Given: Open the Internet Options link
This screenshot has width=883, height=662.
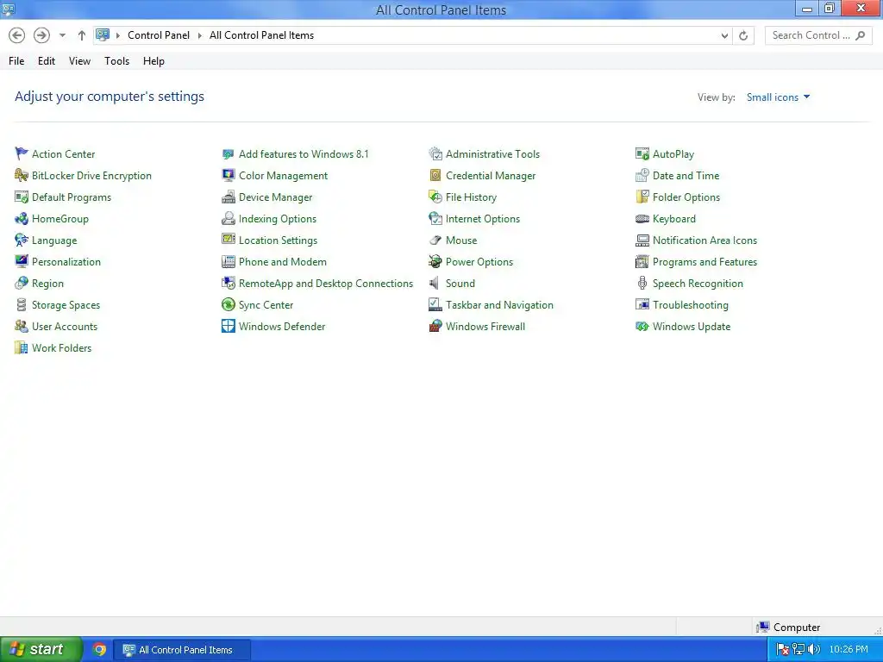Looking at the screenshot, I should click(x=483, y=218).
